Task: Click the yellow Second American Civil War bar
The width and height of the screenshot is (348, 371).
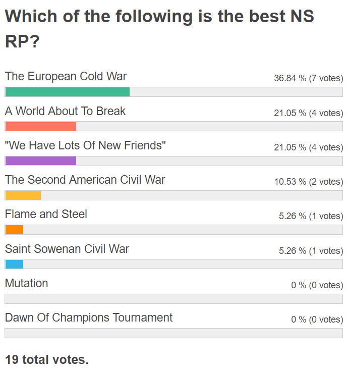Action: tap(23, 195)
